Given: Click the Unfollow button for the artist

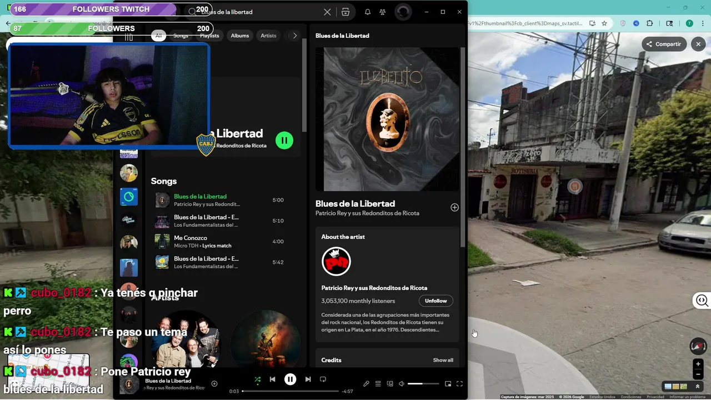Looking at the screenshot, I should click(436, 301).
